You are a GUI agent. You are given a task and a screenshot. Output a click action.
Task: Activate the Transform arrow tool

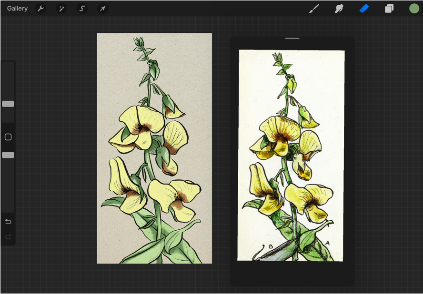tap(102, 9)
